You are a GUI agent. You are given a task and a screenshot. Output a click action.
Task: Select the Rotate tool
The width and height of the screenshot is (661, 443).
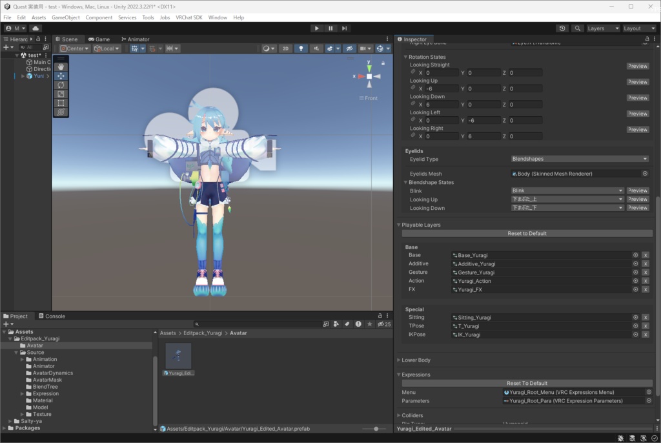61,85
